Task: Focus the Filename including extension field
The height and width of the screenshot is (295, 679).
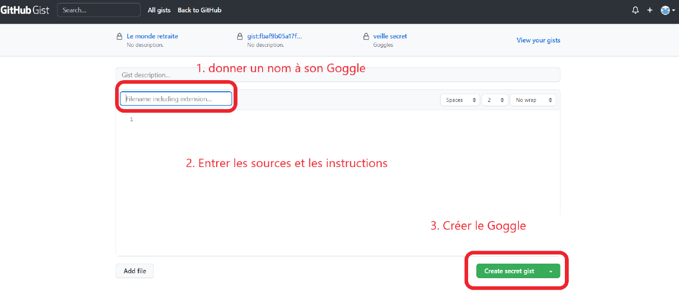Action: 176,99
